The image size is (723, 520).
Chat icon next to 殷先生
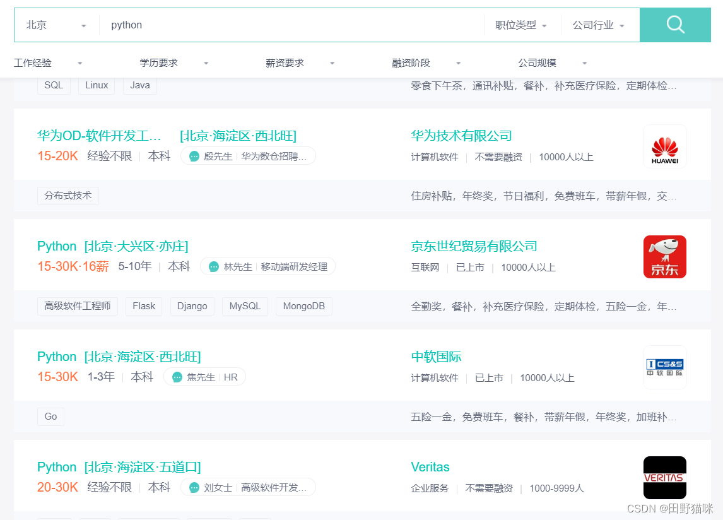[x=194, y=157]
